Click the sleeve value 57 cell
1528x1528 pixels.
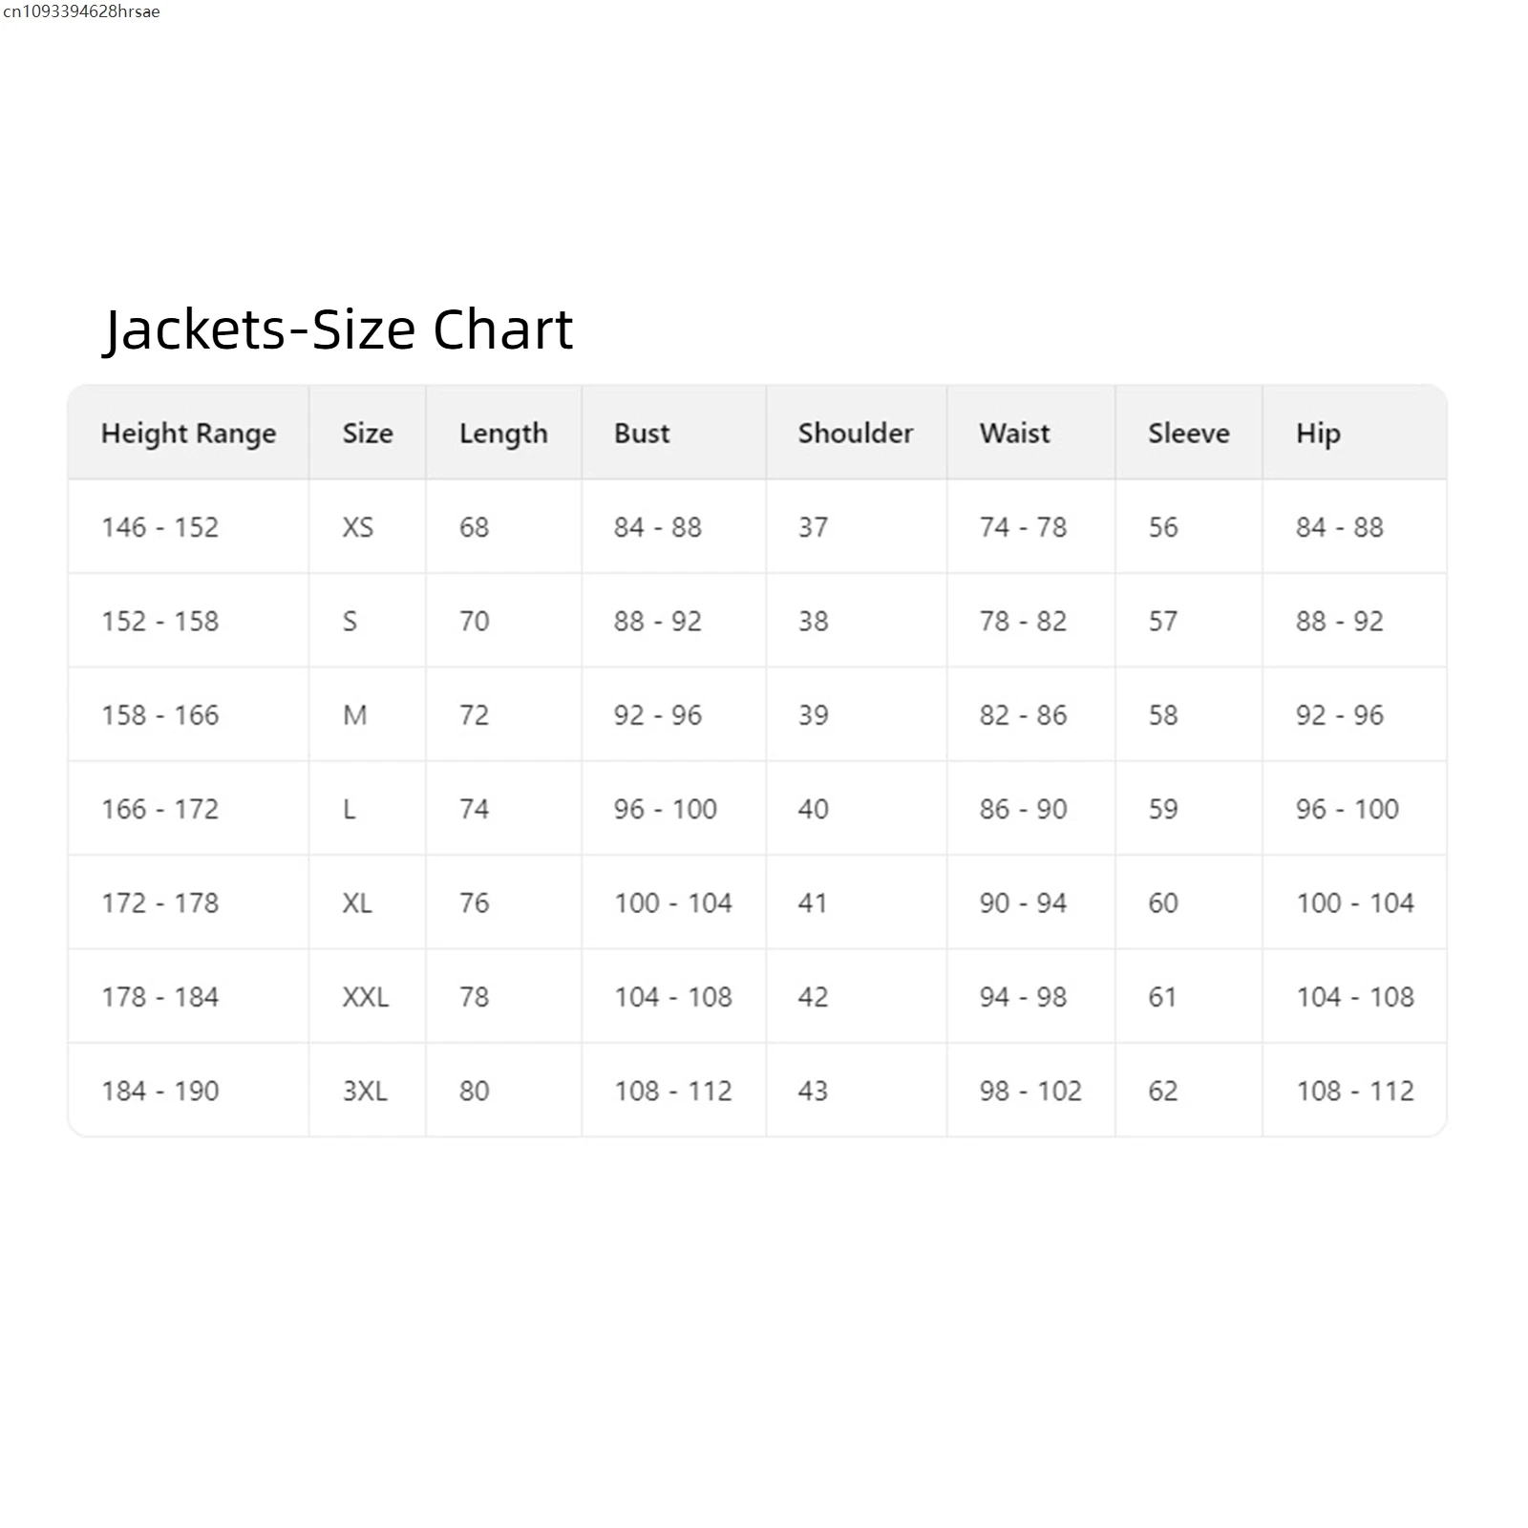point(1162,621)
